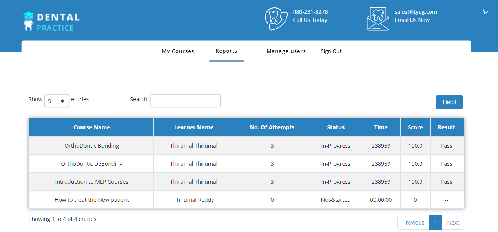
Task: Sort by Learner Name column
Action: pos(193,127)
